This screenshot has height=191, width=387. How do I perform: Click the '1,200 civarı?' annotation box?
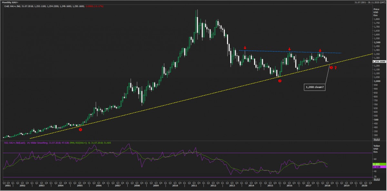[314, 87]
